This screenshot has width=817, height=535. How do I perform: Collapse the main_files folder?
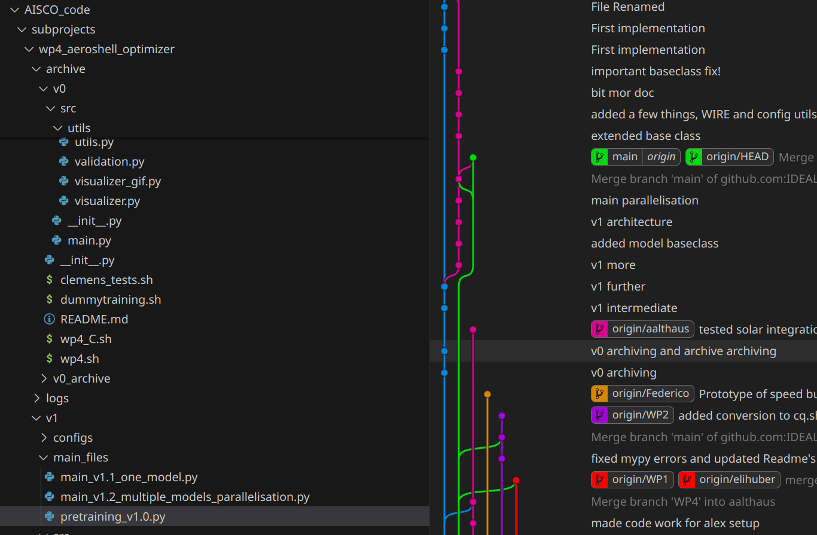tap(44, 457)
